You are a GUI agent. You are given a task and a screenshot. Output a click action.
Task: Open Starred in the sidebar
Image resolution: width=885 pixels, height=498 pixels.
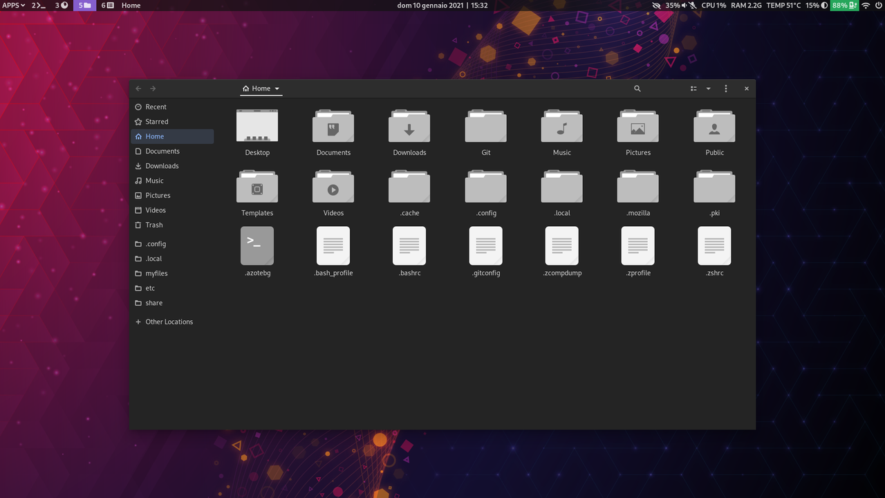coord(172,122)
